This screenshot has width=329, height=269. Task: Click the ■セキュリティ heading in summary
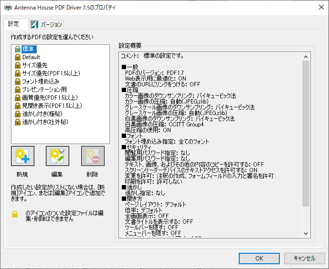[137, 147]
